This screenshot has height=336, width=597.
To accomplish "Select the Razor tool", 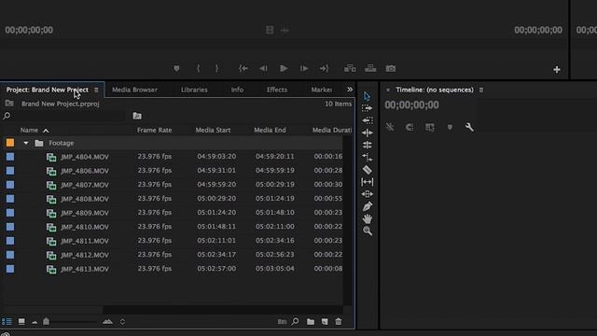I will click(x=367, y=170).
